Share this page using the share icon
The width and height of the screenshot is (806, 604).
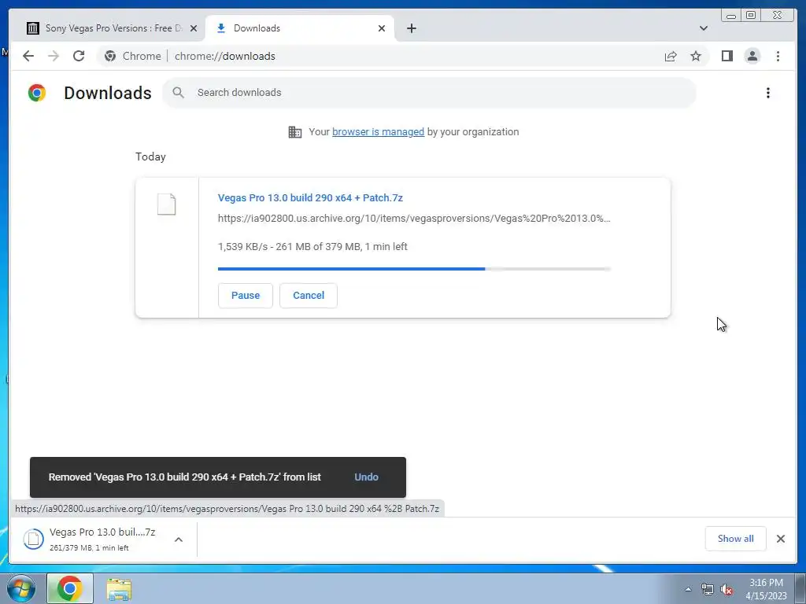(x=671, y=56)
